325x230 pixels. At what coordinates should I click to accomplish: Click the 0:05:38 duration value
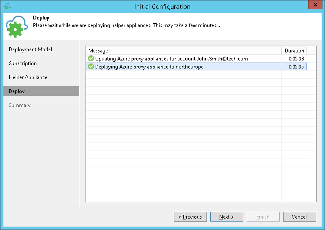tap(296, 59)
